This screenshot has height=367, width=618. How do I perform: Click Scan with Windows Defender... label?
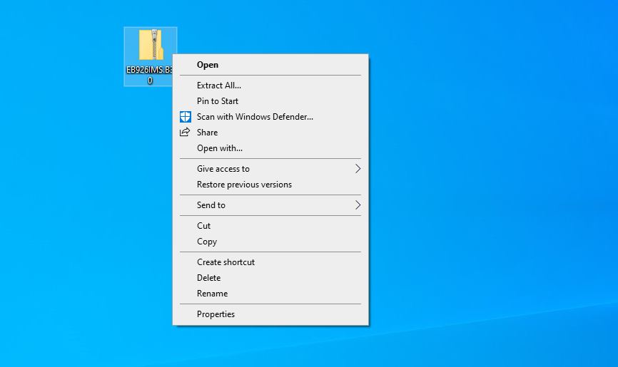click(255, 117)
